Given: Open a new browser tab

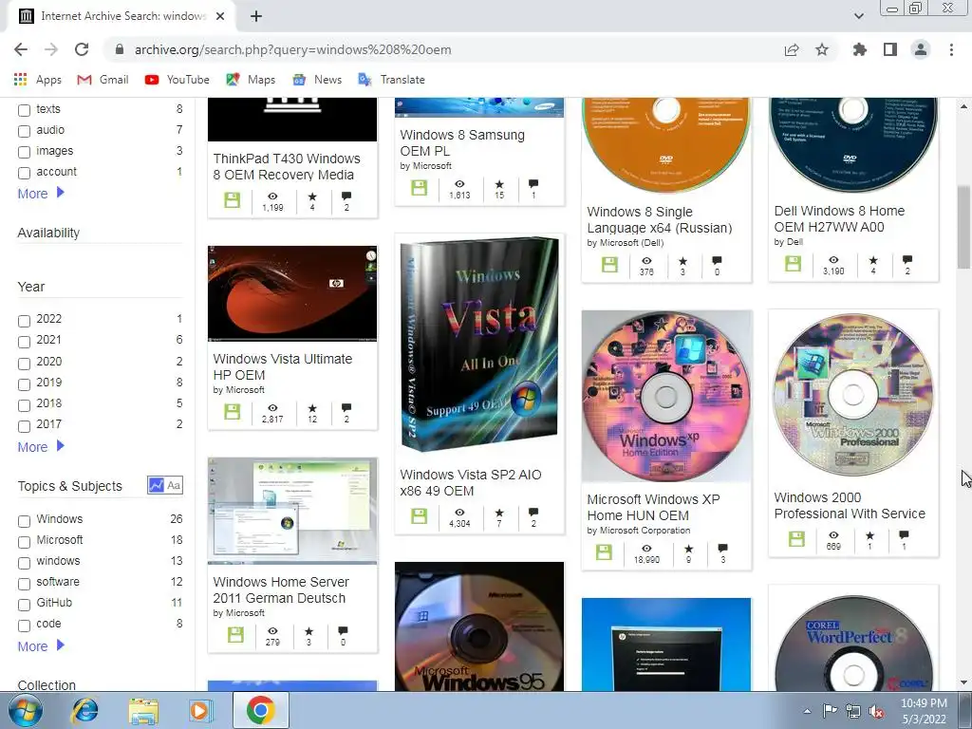Looking at the screenshot, I should click(256, 16).
